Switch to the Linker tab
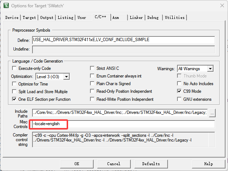Screen dimensions: 228x171 (x=136, y=17)
